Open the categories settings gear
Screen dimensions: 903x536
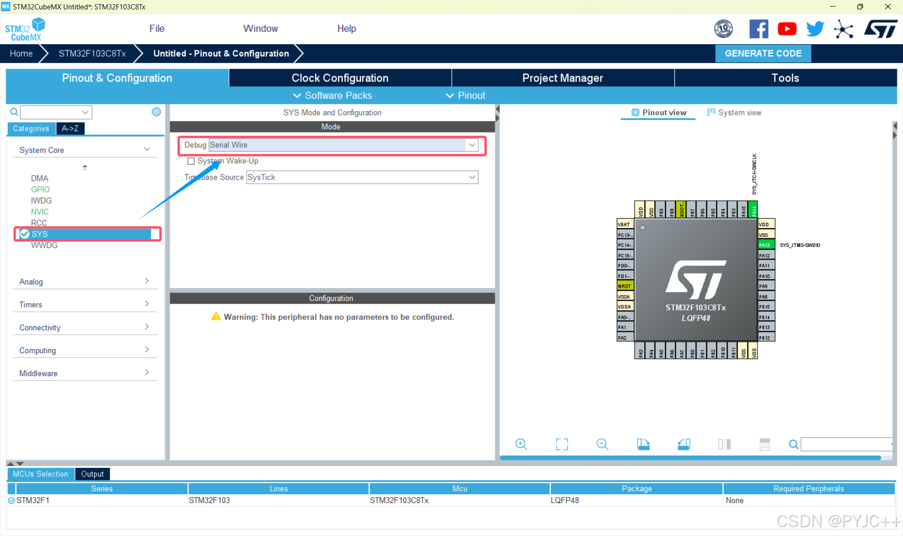156,112
